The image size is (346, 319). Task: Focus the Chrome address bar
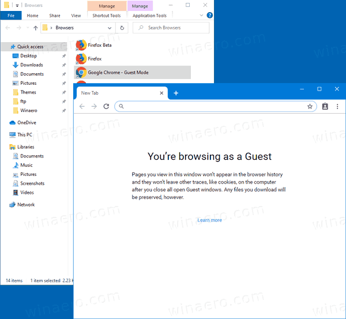click(x=213, y=106)
